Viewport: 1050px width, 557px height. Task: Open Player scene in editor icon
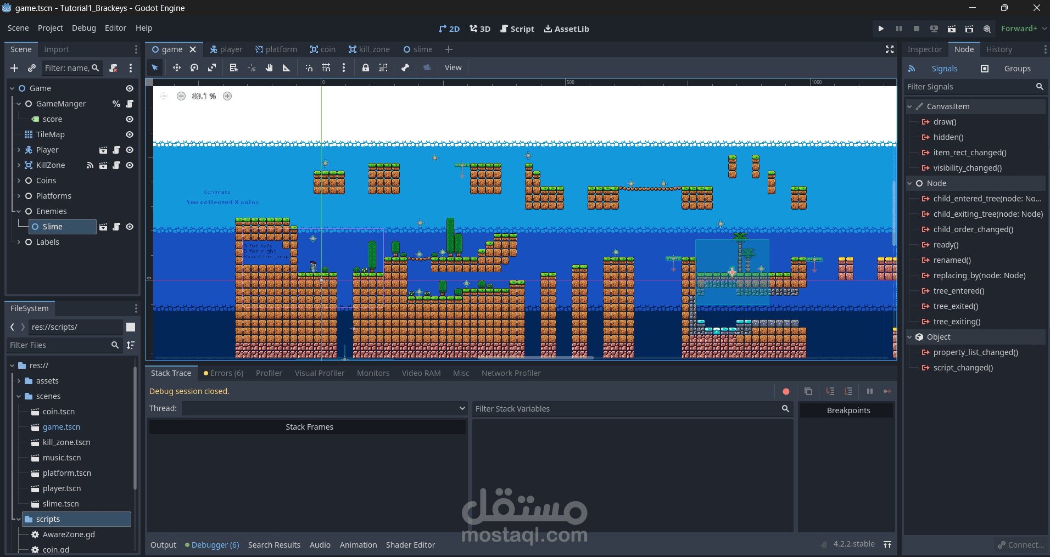[x=103, y=150]
